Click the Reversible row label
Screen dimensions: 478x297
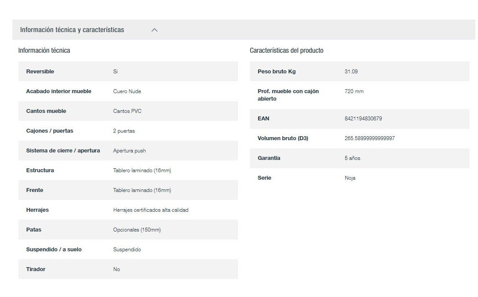40,72
